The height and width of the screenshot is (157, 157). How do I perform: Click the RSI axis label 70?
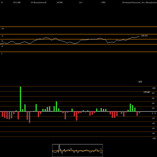coord(2,36)
